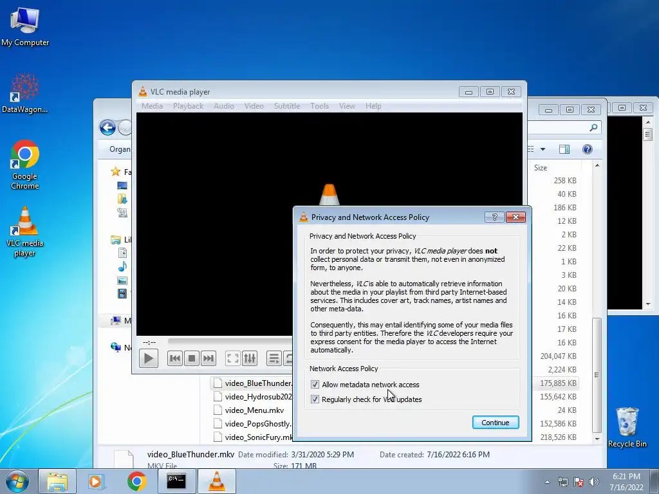Image resolution: width=659 pixels, height=494 pixels.
Task: Click the 155,642 KB size value
Action: [558, 396]
